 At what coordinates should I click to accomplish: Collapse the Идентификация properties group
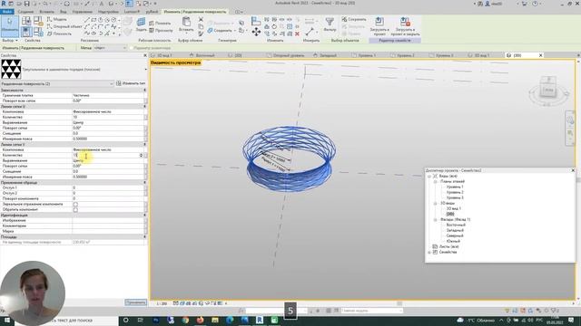point(145,215)
